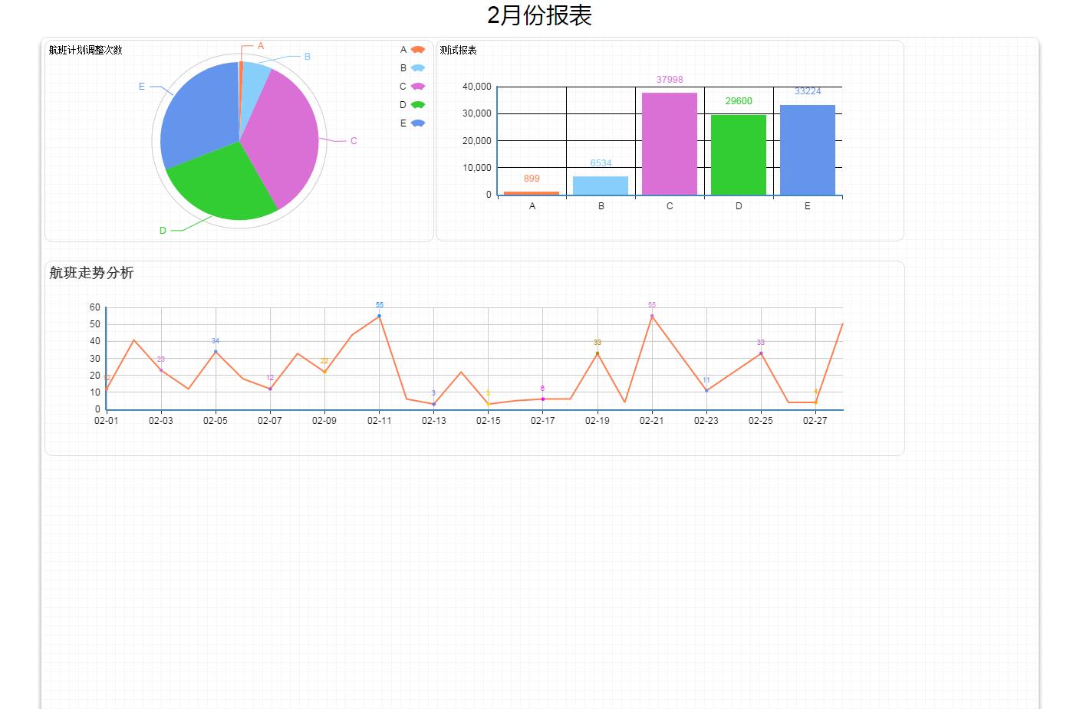Click line chart x-axis label 02-17
Screen dimensions: 1070x709
click(542, 421)
